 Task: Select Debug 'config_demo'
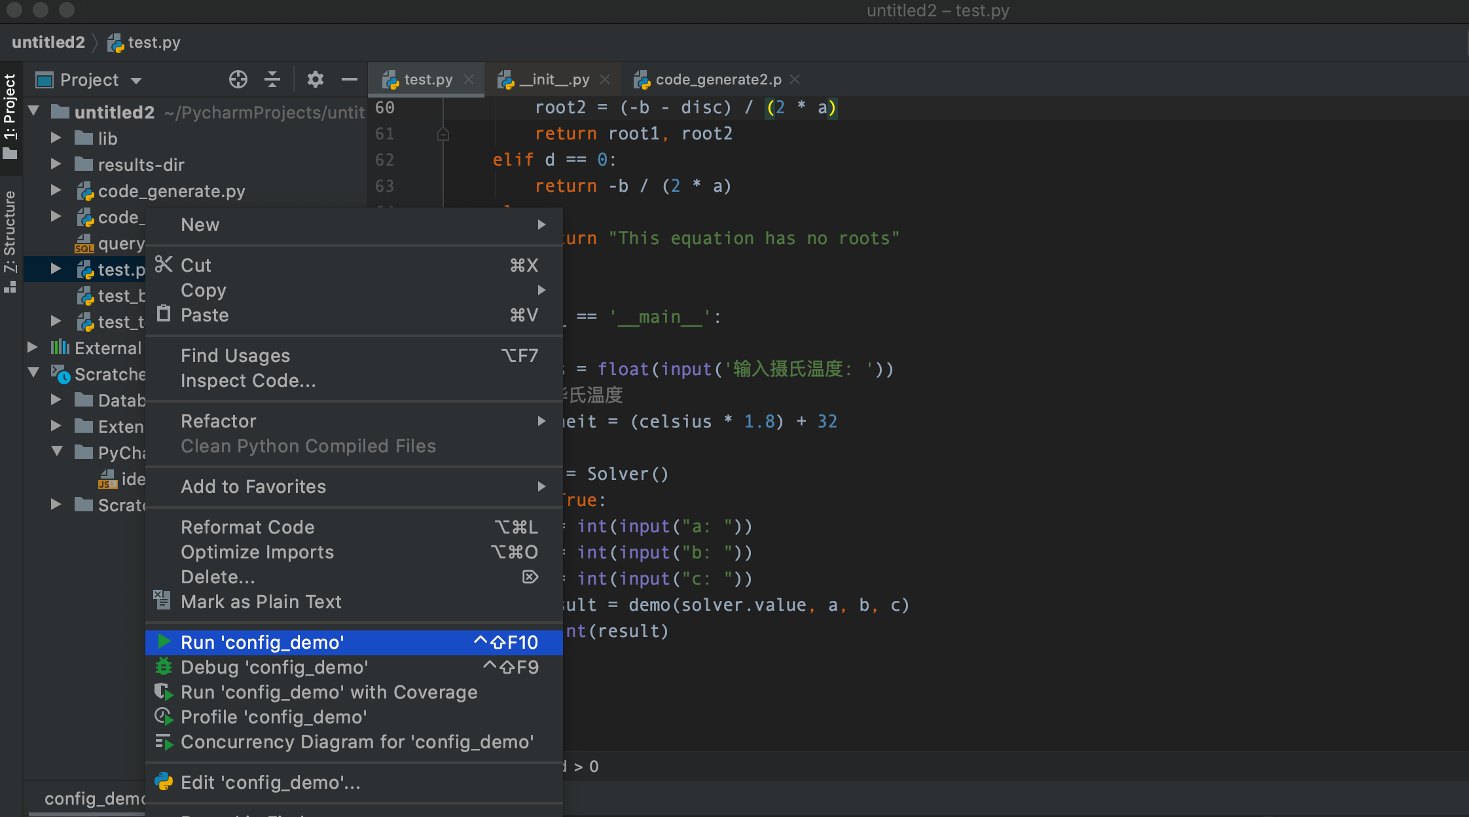[354, 667]
